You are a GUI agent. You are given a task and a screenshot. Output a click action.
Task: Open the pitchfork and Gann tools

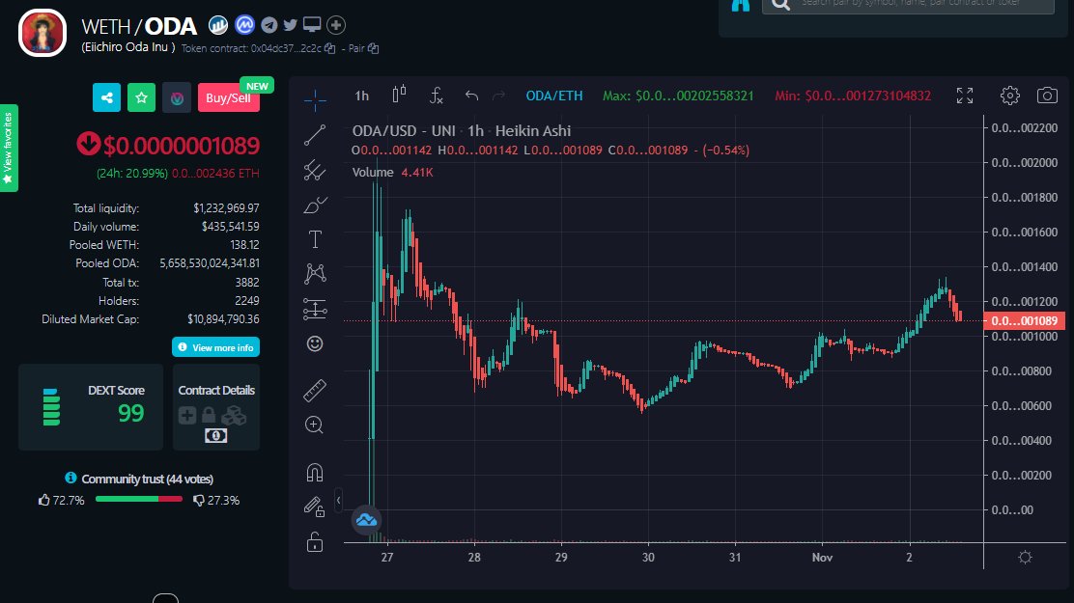tap(315, 170)
